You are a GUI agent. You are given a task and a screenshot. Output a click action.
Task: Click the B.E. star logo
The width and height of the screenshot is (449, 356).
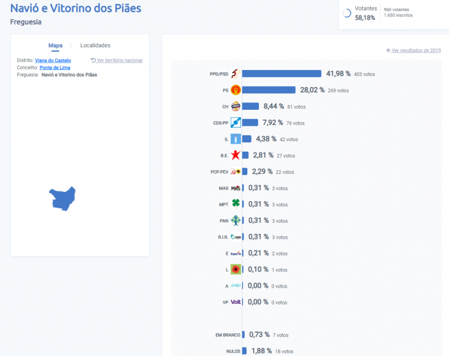[x=235, y=155]
